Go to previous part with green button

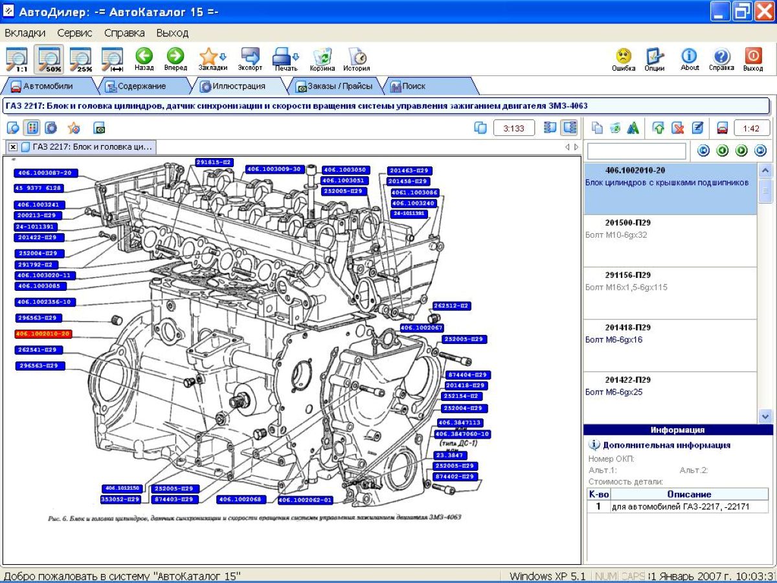(723, 151)
